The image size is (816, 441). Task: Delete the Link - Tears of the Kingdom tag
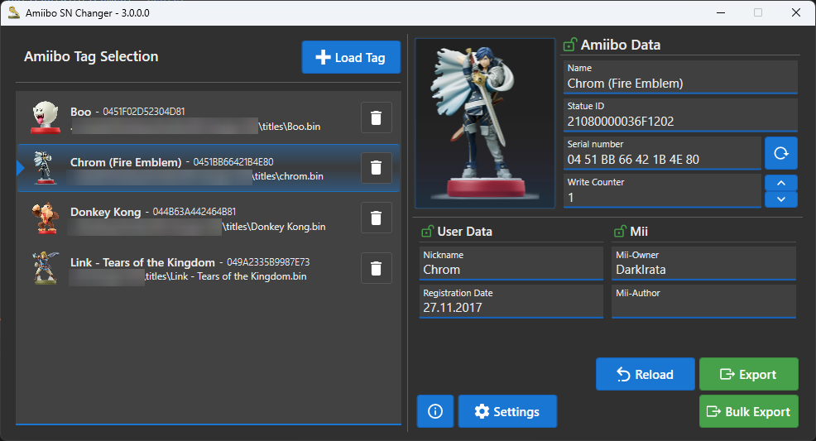click(377, 268)
